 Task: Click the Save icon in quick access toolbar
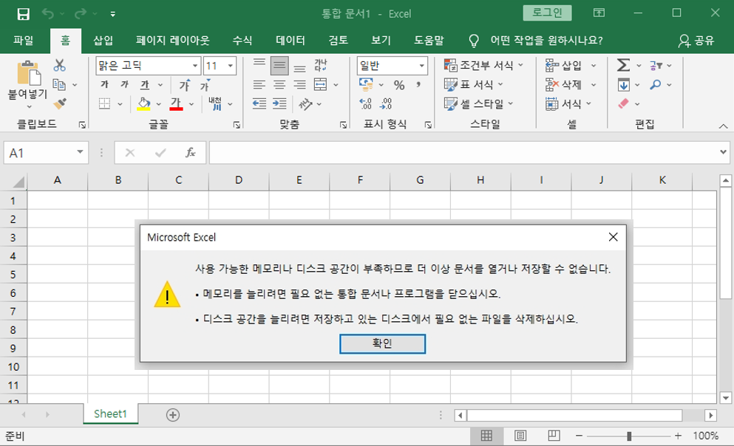tap(23, 14)
